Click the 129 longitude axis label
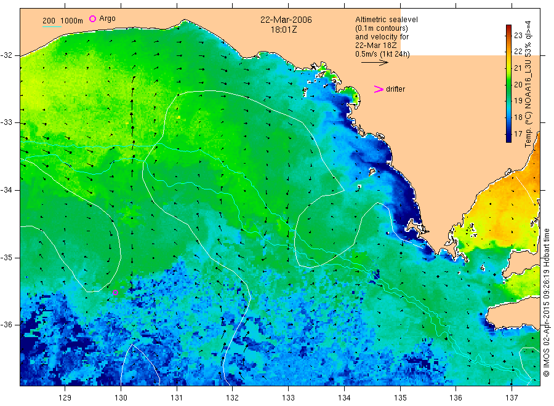 tap(65, 398)
